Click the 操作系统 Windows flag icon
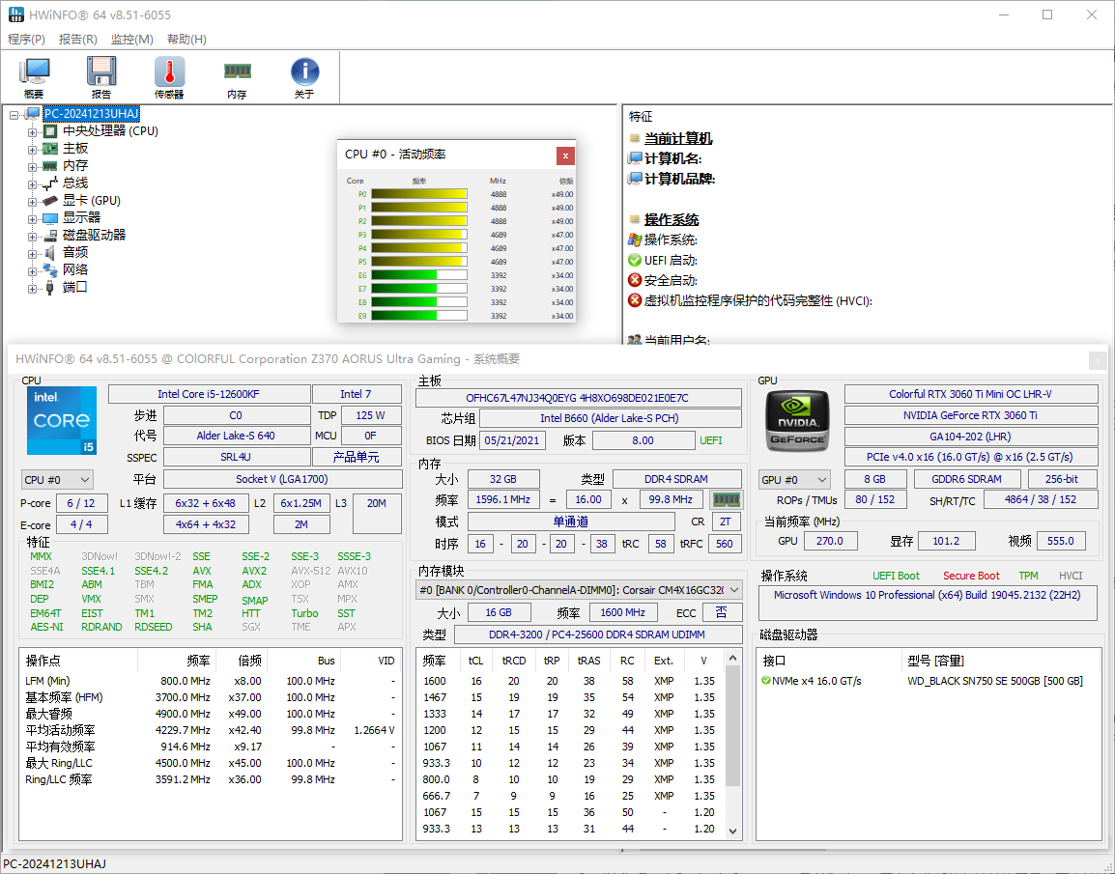1115x874 pixels. [x=635, y=240]
